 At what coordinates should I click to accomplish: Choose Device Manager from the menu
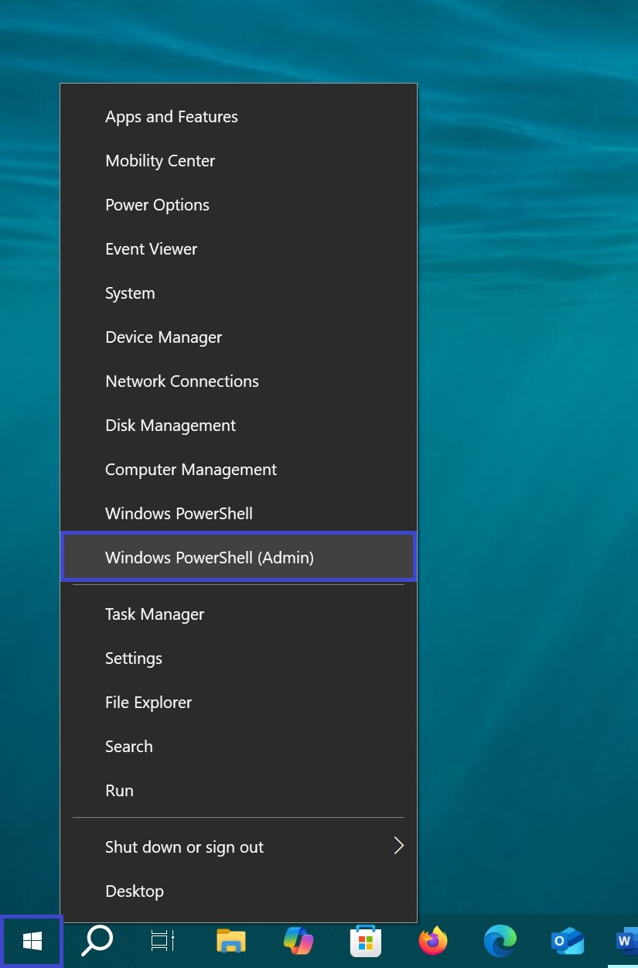(239, 337)
